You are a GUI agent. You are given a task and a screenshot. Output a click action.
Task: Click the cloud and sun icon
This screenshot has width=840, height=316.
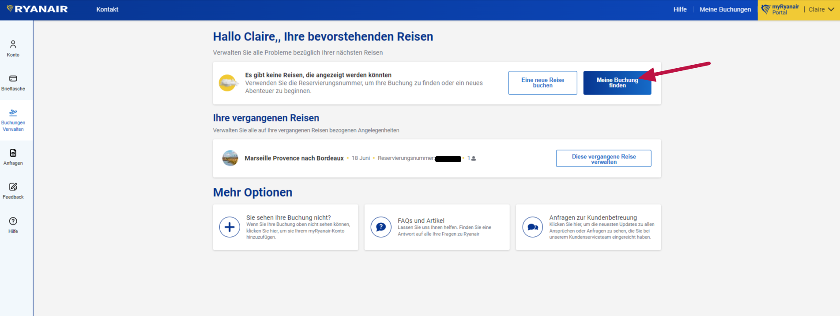(228, 83)
